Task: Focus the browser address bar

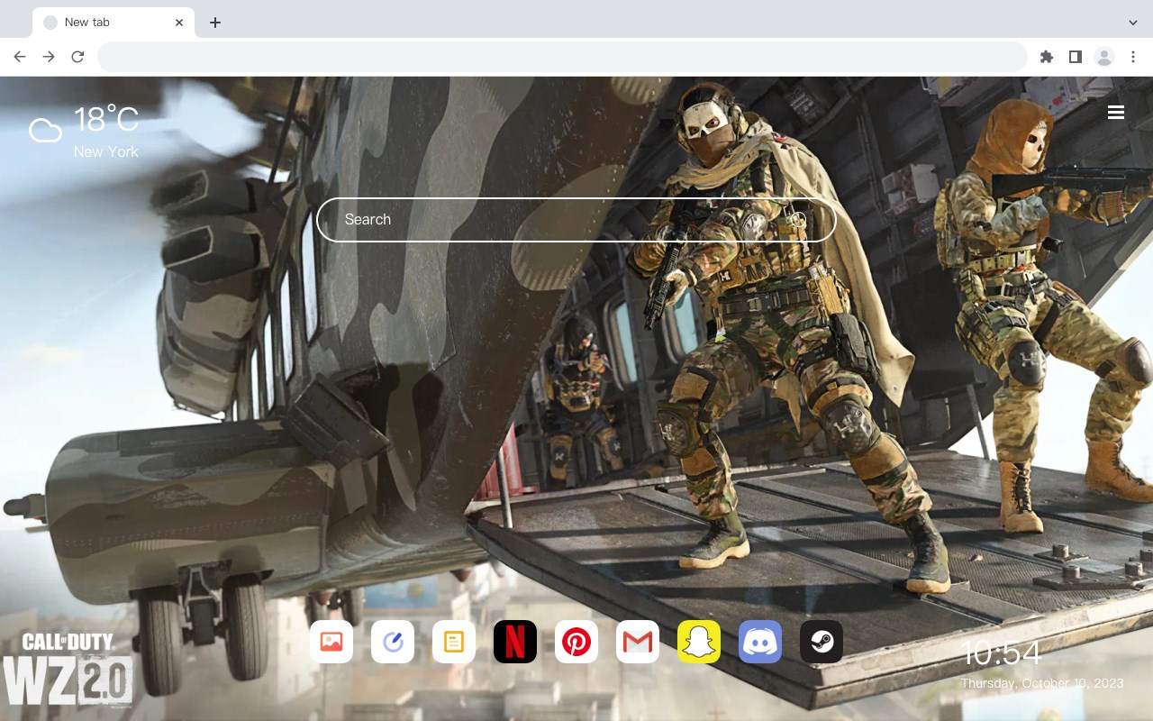Action: 562,57
